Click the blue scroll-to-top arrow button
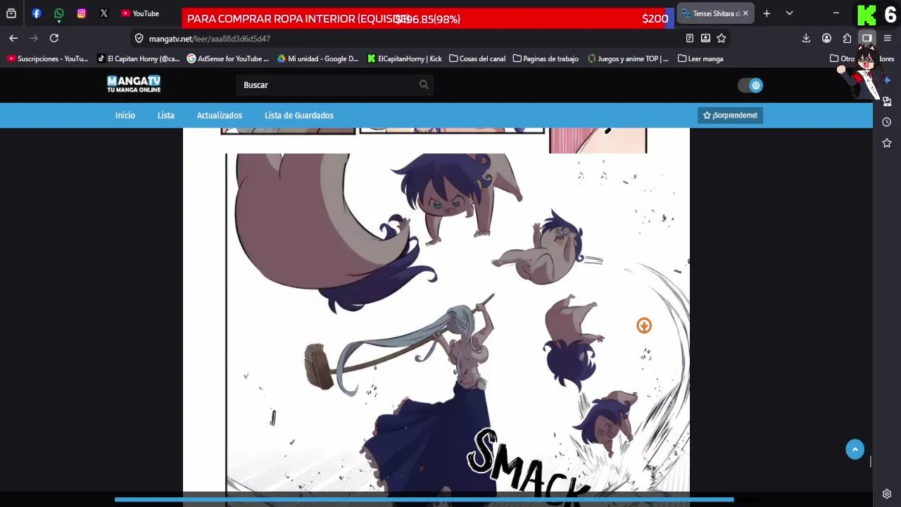This screenshot has width=901, height=507. (x=855, y=450)
